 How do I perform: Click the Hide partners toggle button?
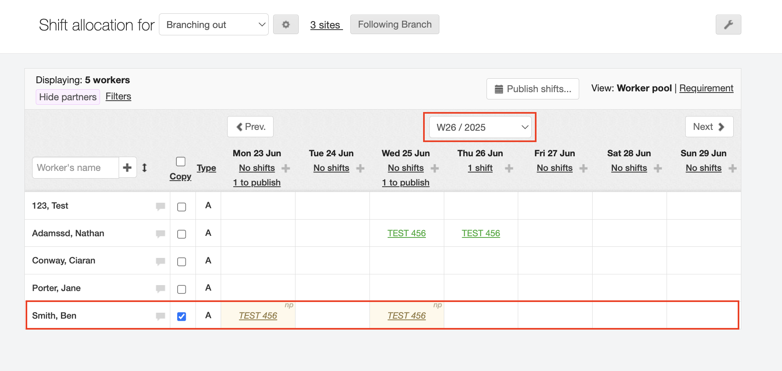tap(68, 97)
